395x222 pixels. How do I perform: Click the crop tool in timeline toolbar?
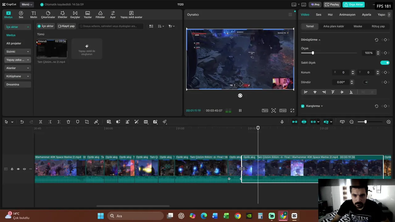click(87, 122)
